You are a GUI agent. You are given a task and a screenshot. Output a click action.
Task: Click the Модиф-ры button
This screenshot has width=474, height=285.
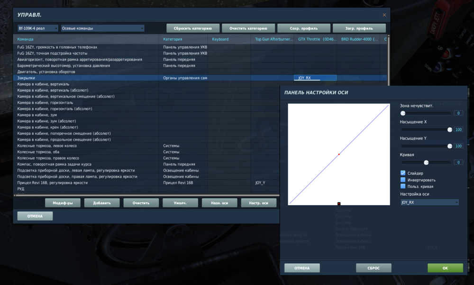pyautogui.click(x=63, y=203)
